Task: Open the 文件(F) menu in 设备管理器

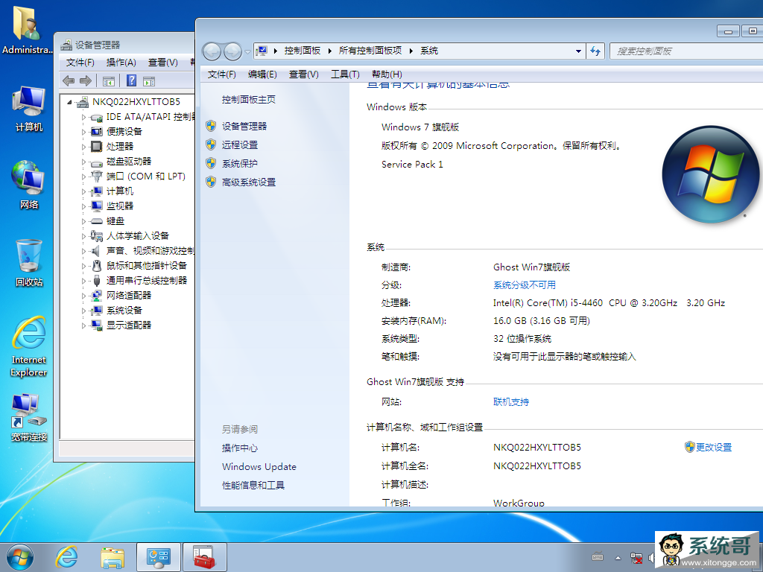Action: (x=80, y=63)
